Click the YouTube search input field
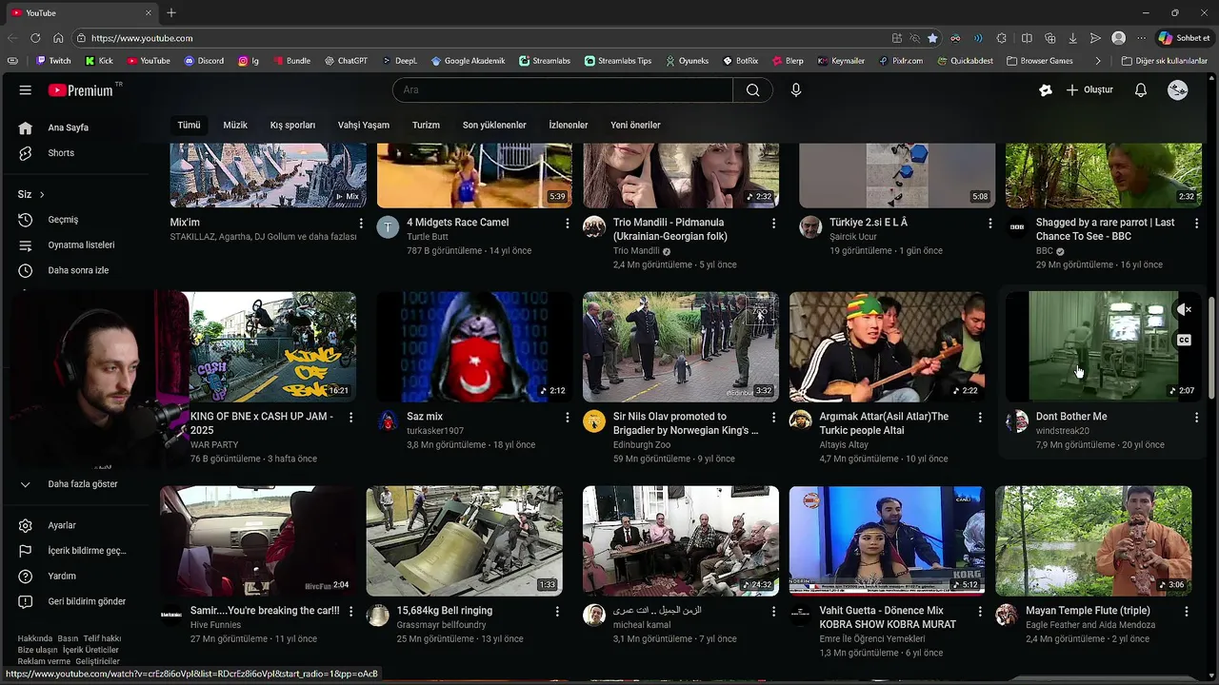Viewport: 1219px width, 685px height. (x=563, y=90)
